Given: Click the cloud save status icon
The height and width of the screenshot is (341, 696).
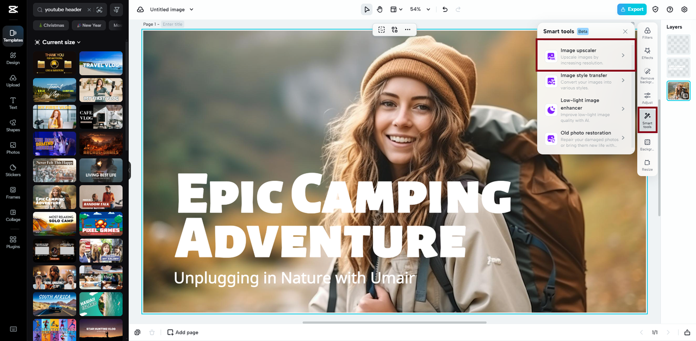Looking at the screenshot, I should pyautogui.click(x=140, y=9).
